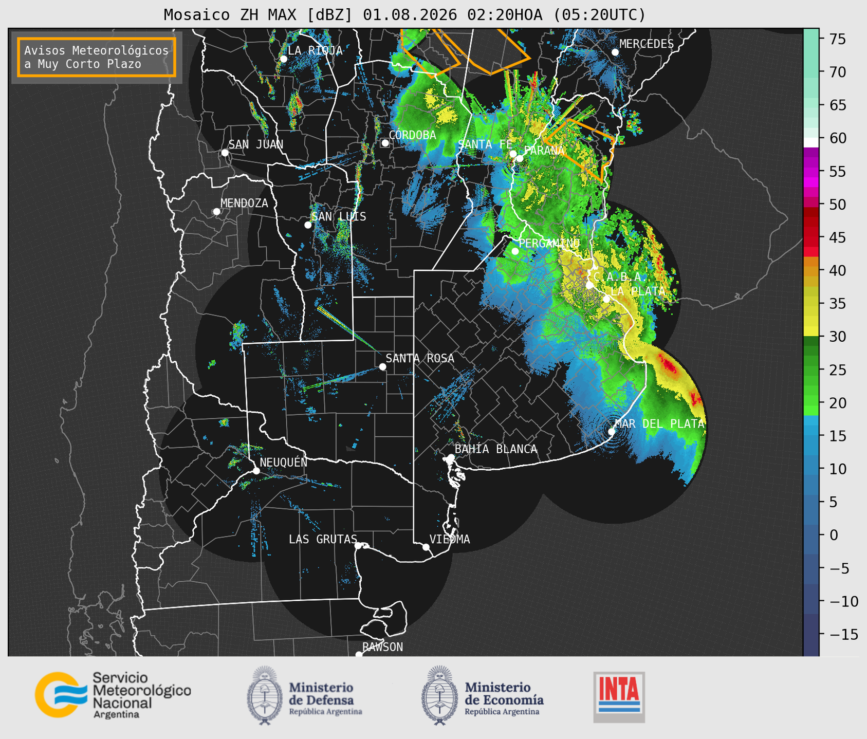
Task: Select the Neuquén city marker dot
Action: [x=256, y=471]
